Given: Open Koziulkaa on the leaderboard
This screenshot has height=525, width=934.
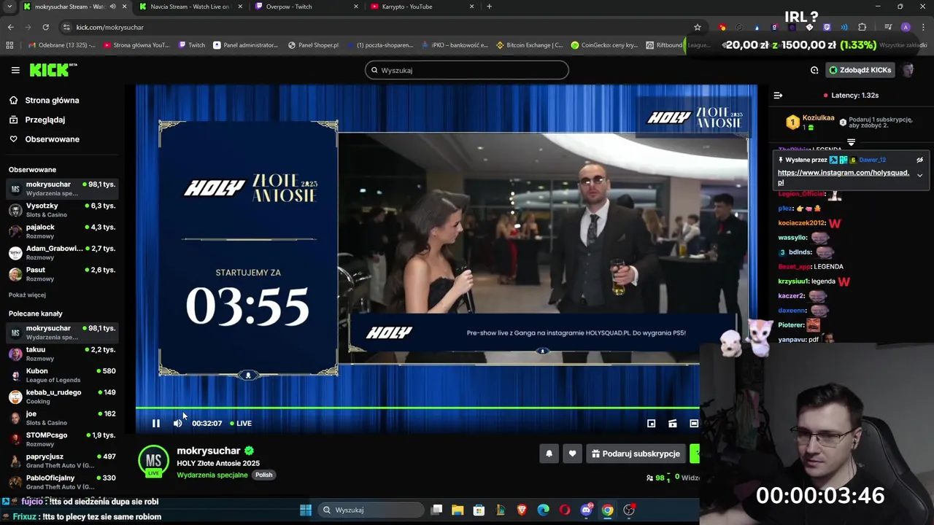Looking at the screenshot, I should tap(818, 118).
